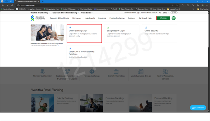Expand Corporate & Investment Banking dropdown
Screen dimensions: 210x121
click(66, 13)
